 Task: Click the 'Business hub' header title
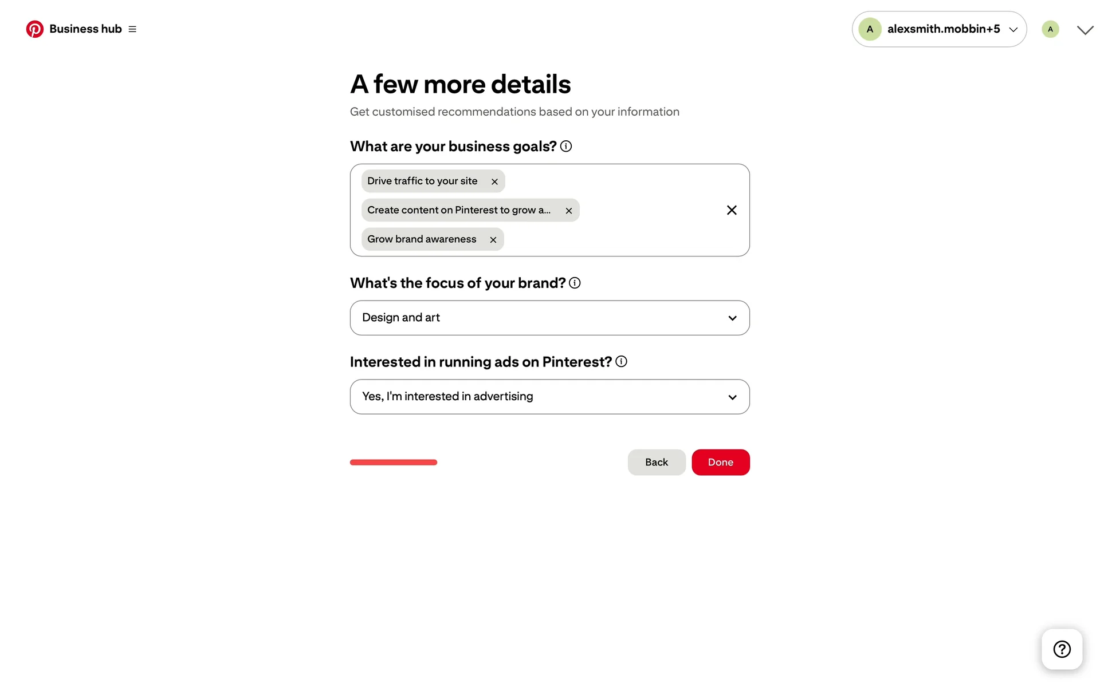[85, 29]
